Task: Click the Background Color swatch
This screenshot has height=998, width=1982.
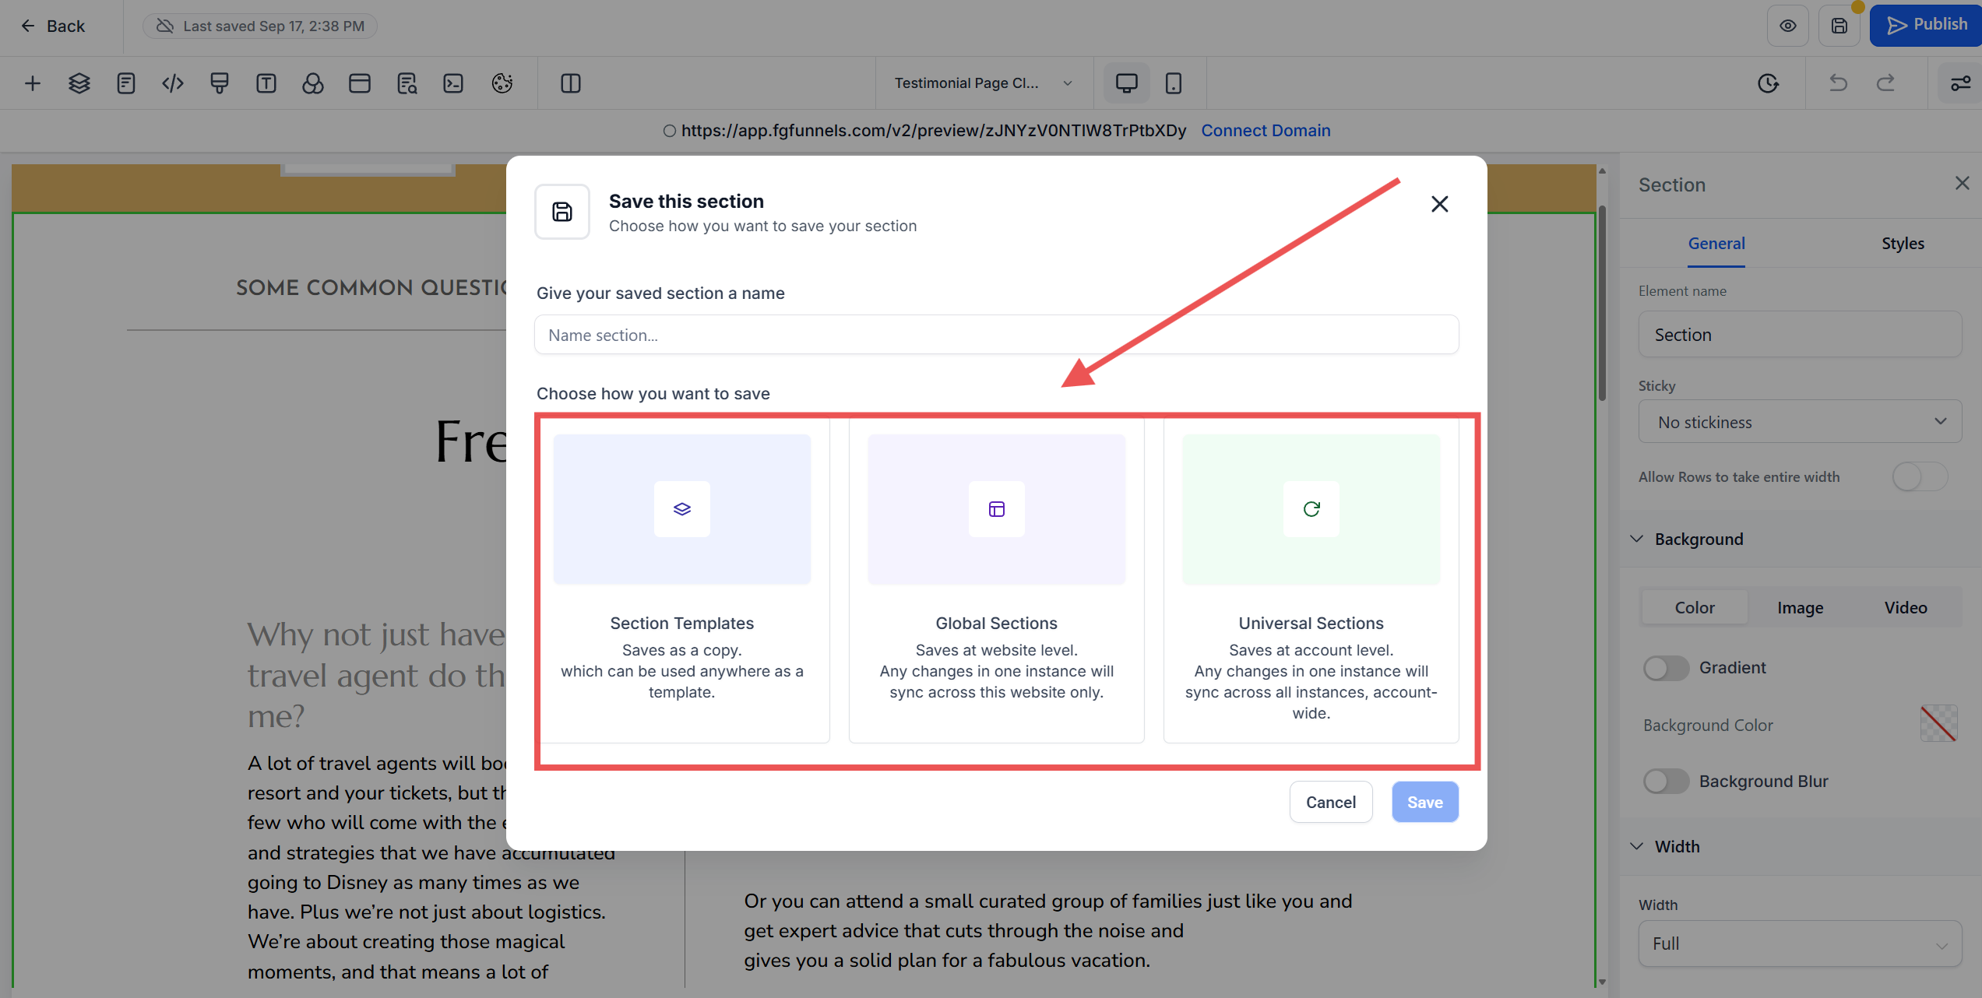Action: point(1938,724)
